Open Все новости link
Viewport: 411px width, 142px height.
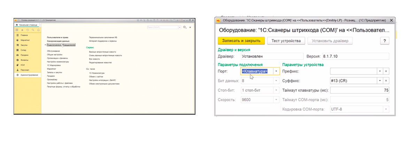tap(94, 59)
